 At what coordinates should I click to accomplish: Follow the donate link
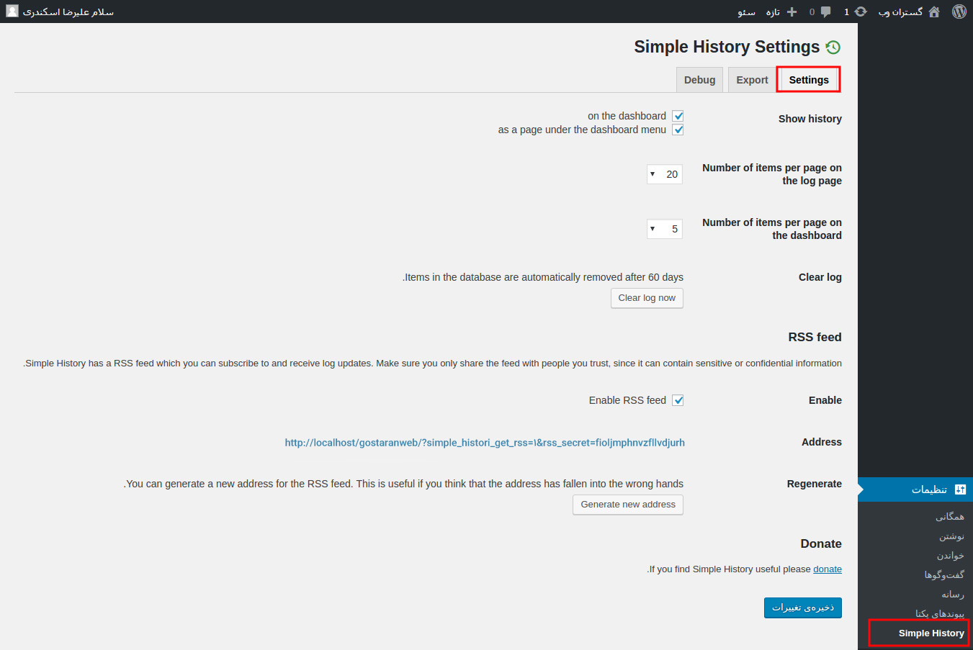coord(828,569)
